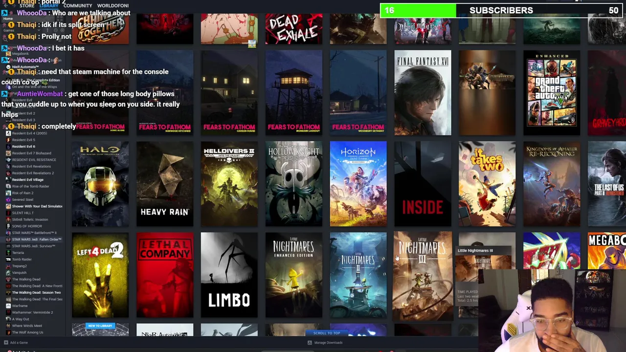Screen dimensions: 626x352
Task: Click The Walking Dead: The Final Season icon
Action: pyautogui.click(x=8, y=299)
